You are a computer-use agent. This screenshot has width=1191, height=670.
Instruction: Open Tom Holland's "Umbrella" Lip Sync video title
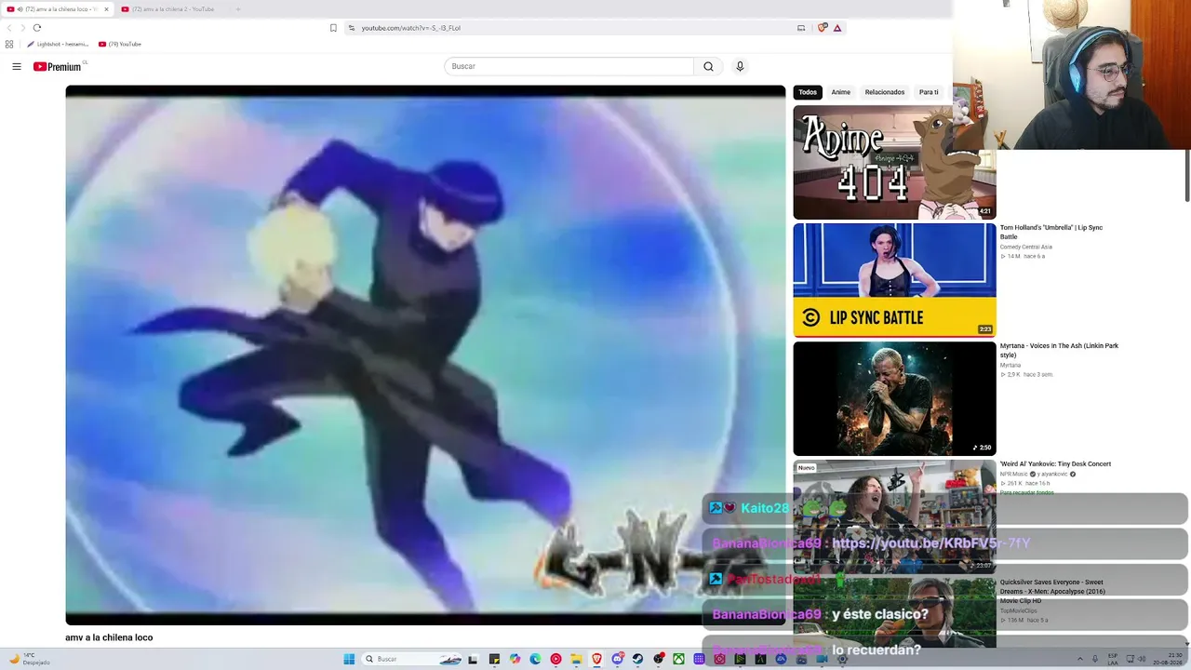tap(1051, 232)
